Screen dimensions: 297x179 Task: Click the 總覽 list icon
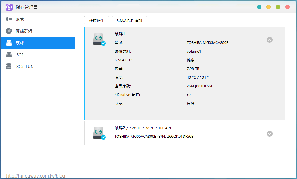[9, 19]
